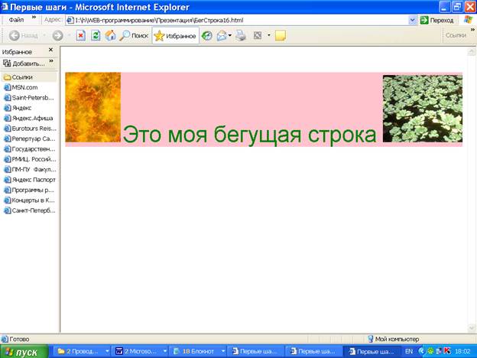Click the red K antivirus tray icon
477x358 pixels.
click(x=447, y=351)
